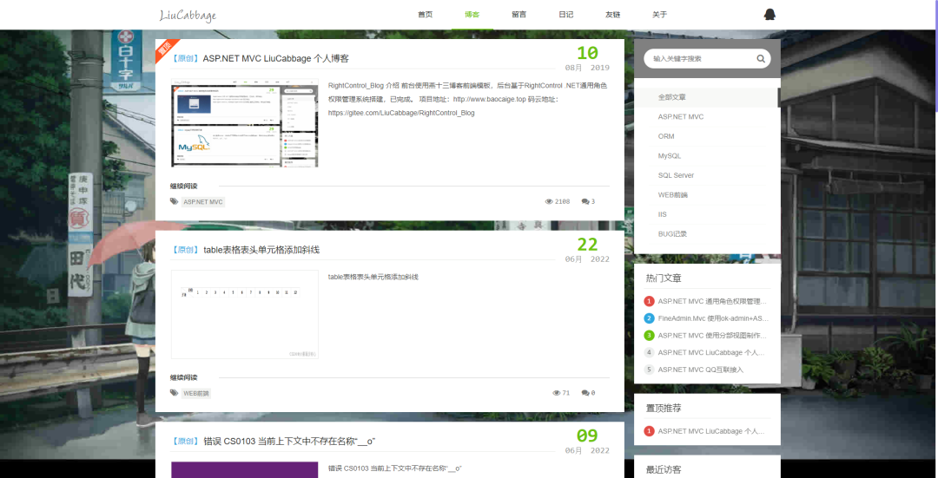Open the 友链 navigation item
Screen dimensions: 938x478
pos(612,15)
